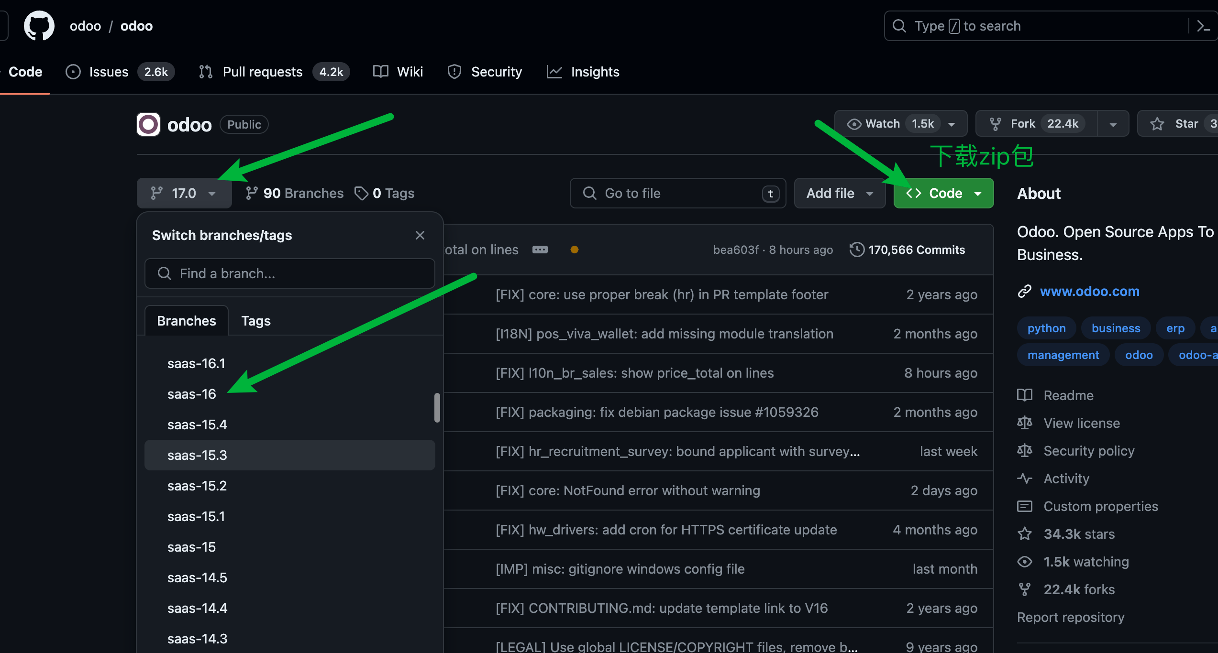
Task: Filter by management topic tag
Action: (x=1063, y=355)
